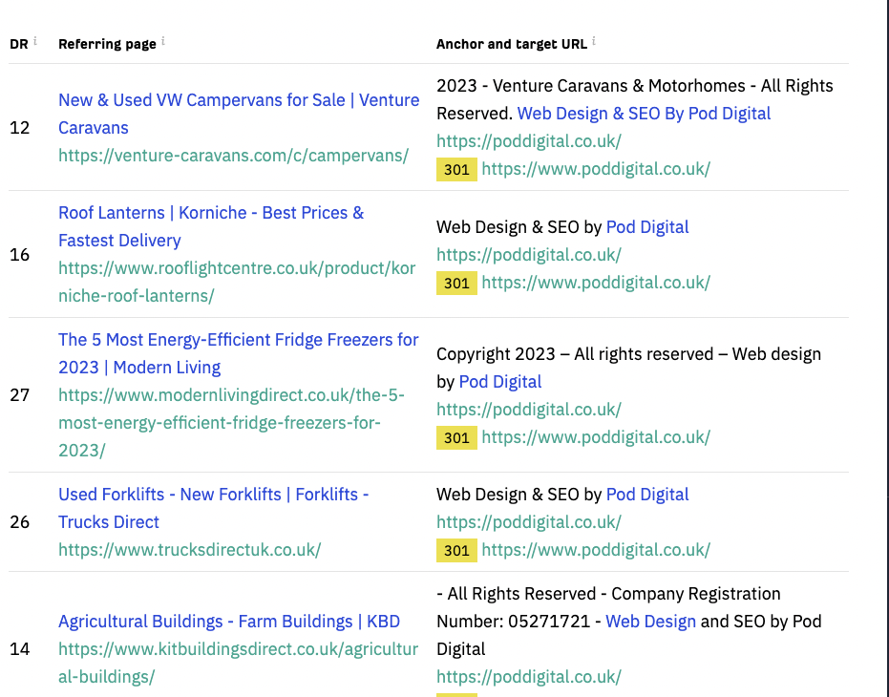This screenshot has height=697, width=889.
Task: Click the info icon next to DR header
Action: (35, 40)
